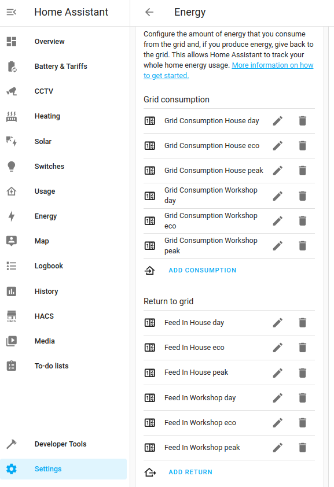Click the Feed In House eco label
334x487 pixels.
(x=194, y=348)
